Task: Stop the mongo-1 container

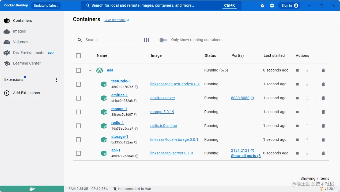Action: coord(297,112)
